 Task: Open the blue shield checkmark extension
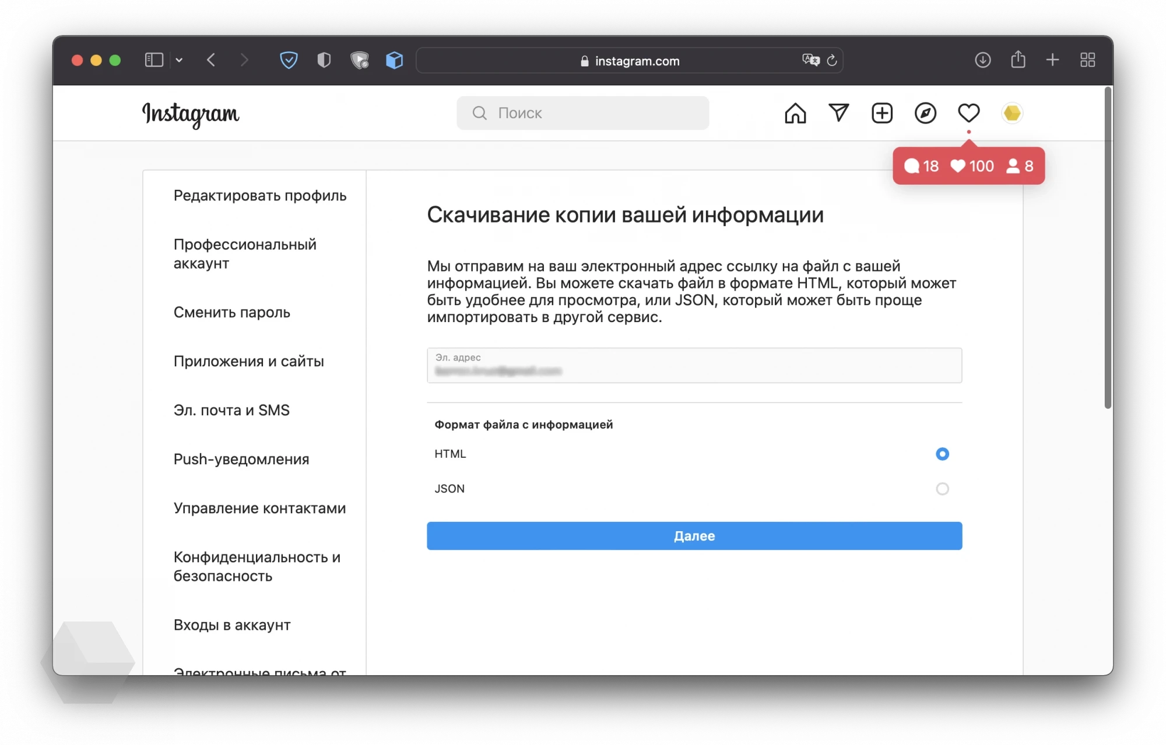289,60
